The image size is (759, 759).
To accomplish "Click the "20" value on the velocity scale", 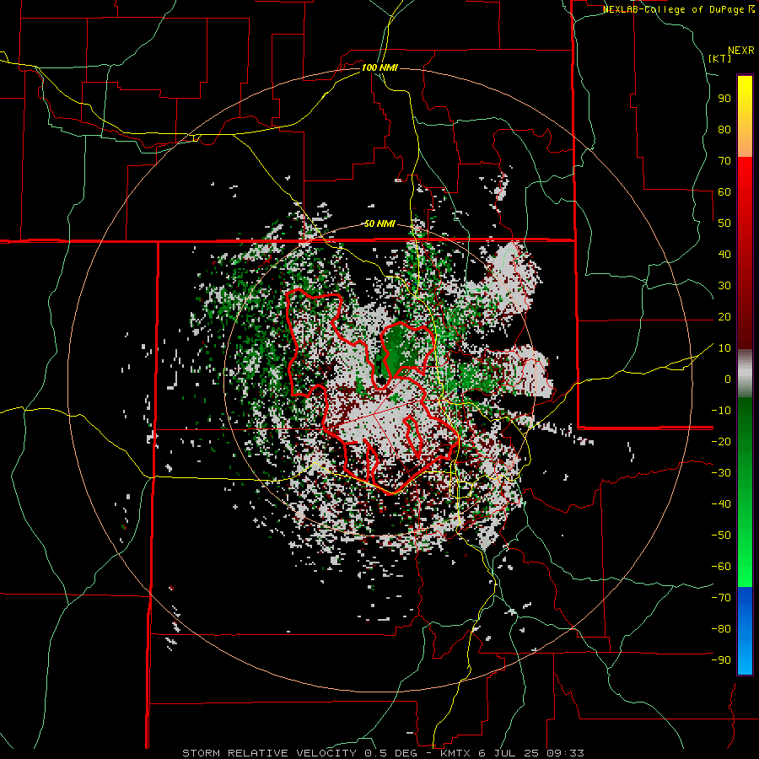I will [x=724, y=317].
